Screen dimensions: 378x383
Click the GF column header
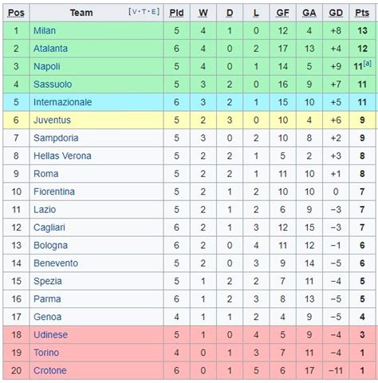[x=282, y=13]
